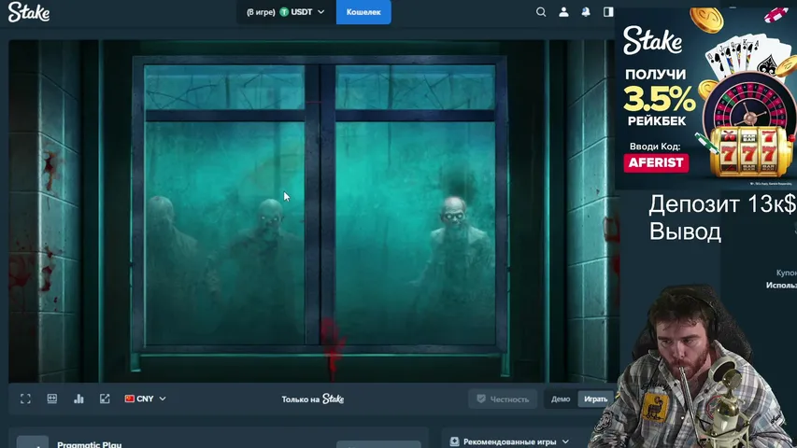Open the user profile icon

[563, 12]
